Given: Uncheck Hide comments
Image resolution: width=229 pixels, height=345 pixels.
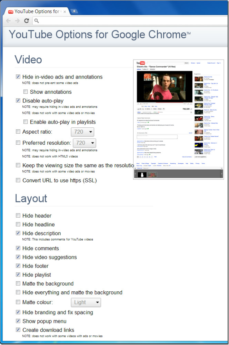Looking at the screenshot, I should [18, 248].
